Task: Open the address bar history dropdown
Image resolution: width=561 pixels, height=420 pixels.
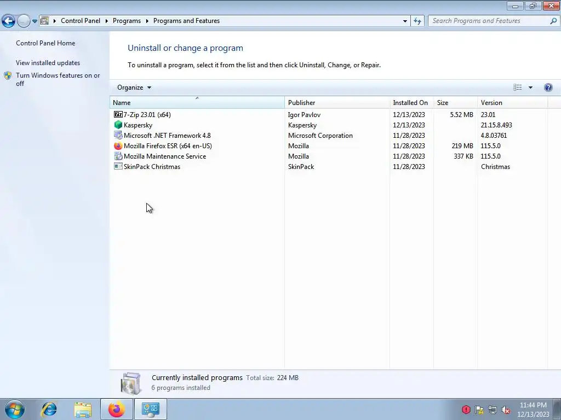Action: tap(405, 21)
